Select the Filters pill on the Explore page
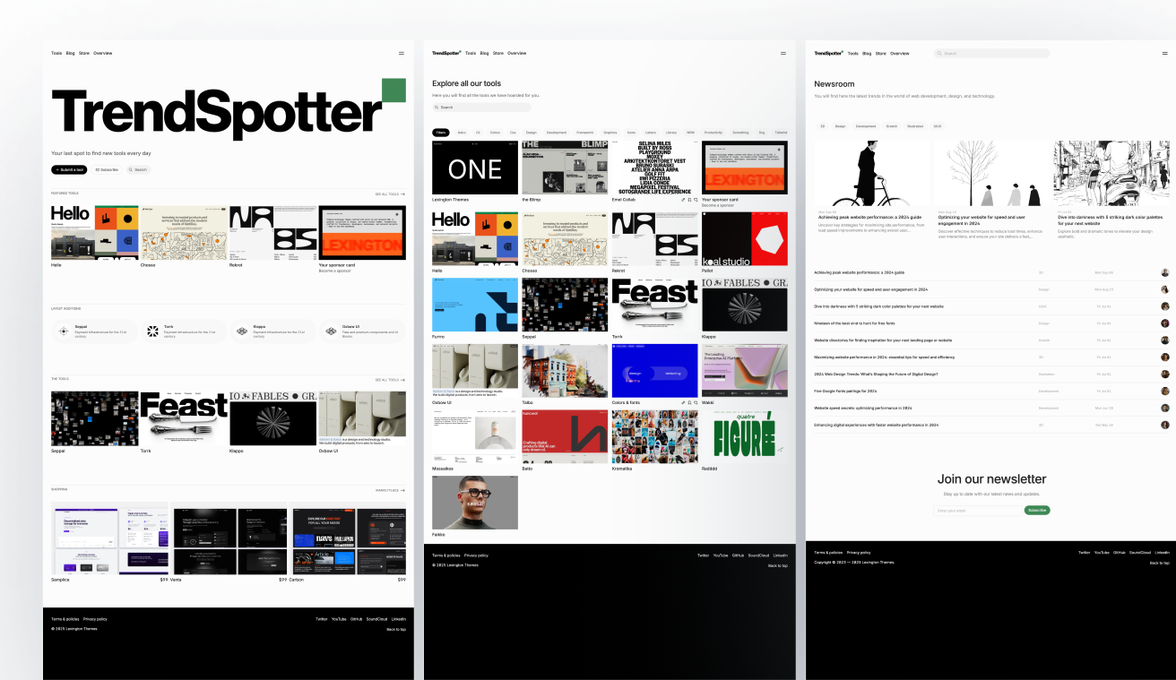This screenshot has height=680, width=1176. click(441, 133)
